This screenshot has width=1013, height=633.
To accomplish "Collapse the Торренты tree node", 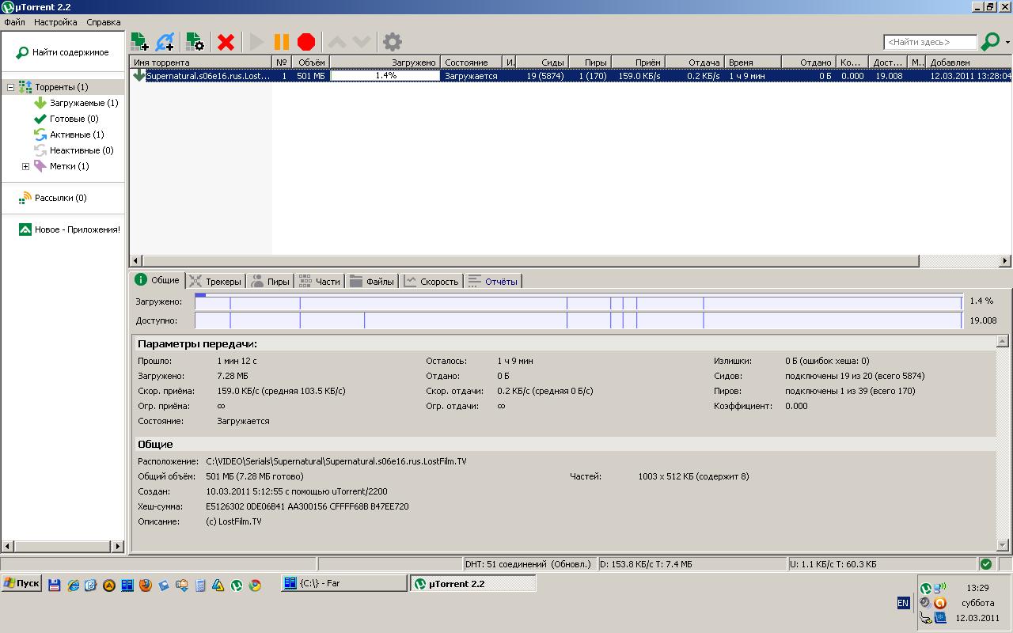I will pos(11,87).
